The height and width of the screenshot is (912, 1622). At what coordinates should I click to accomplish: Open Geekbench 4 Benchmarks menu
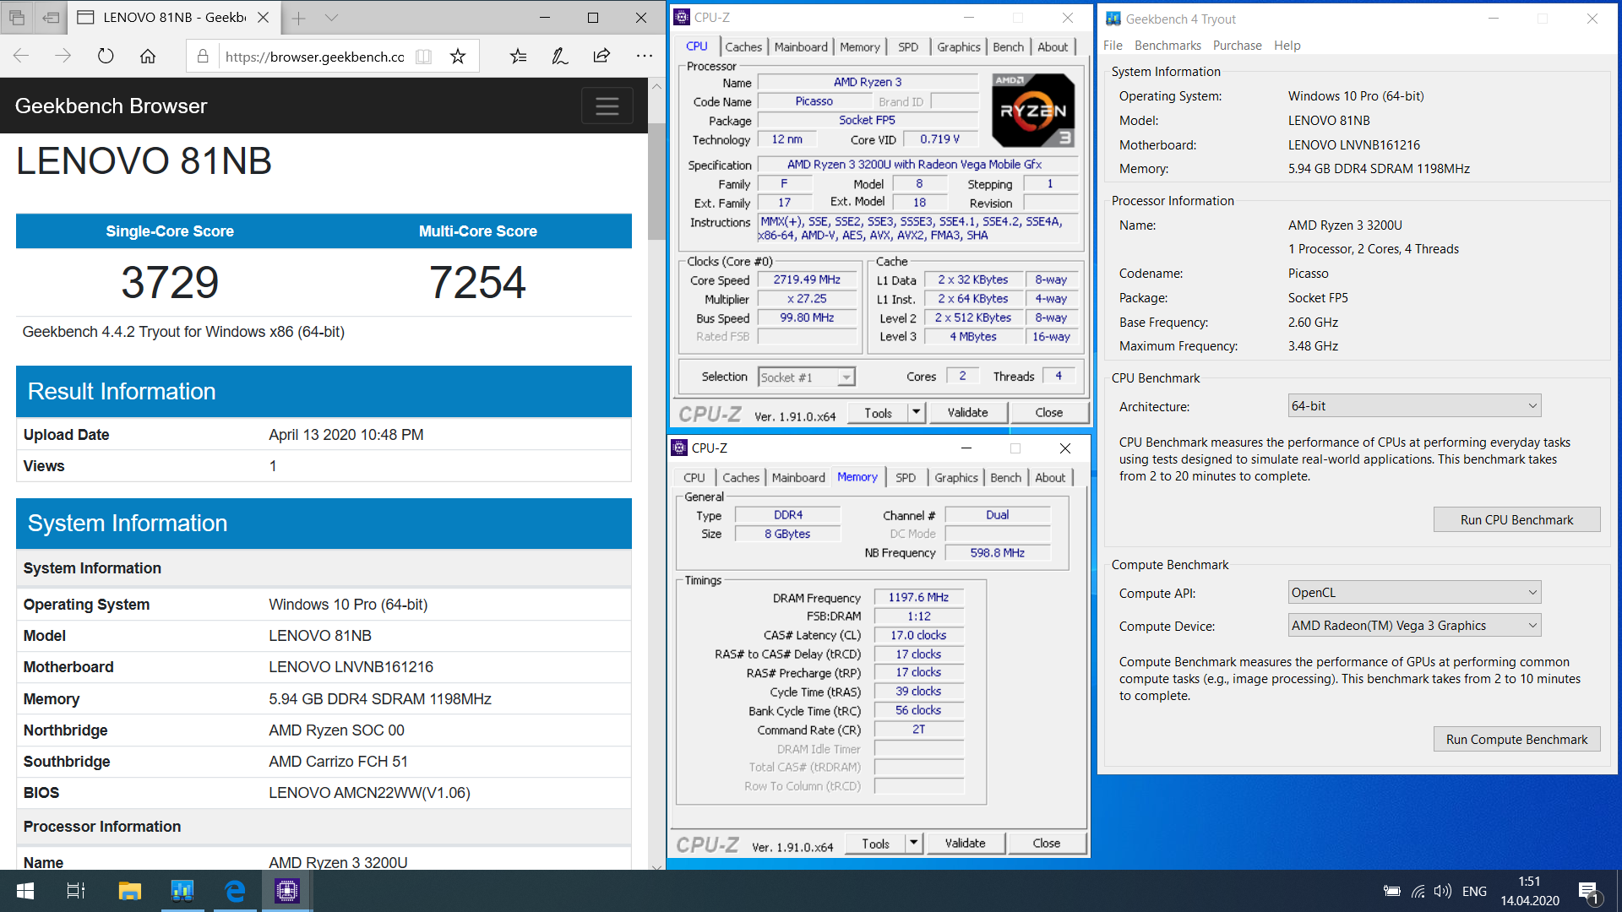(x=1168, y=46)
